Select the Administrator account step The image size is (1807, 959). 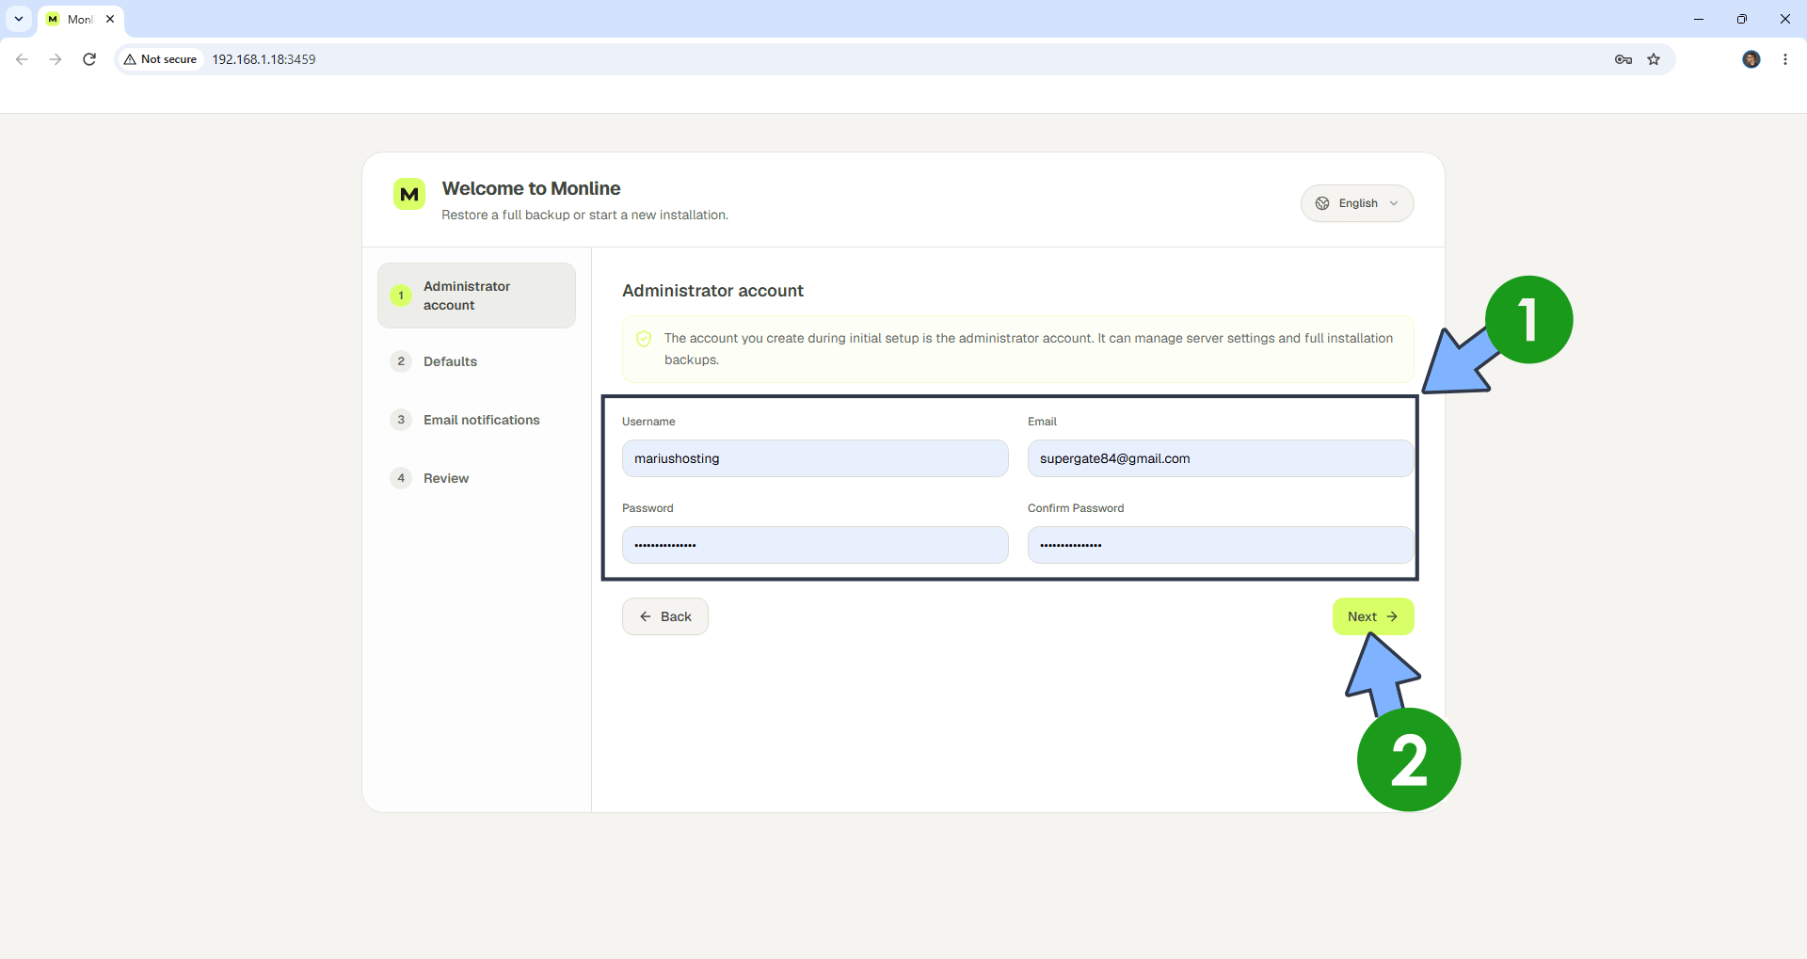click(476, 296)
